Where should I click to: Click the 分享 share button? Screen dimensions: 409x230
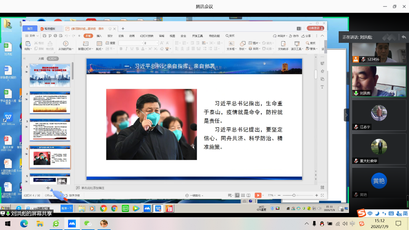pyautogui.click(x=306, y=36)
